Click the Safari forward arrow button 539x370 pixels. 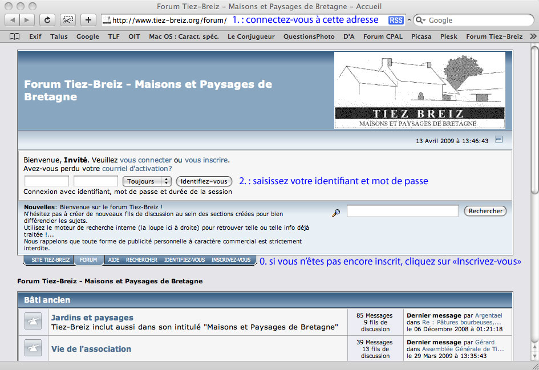point(27,20)
